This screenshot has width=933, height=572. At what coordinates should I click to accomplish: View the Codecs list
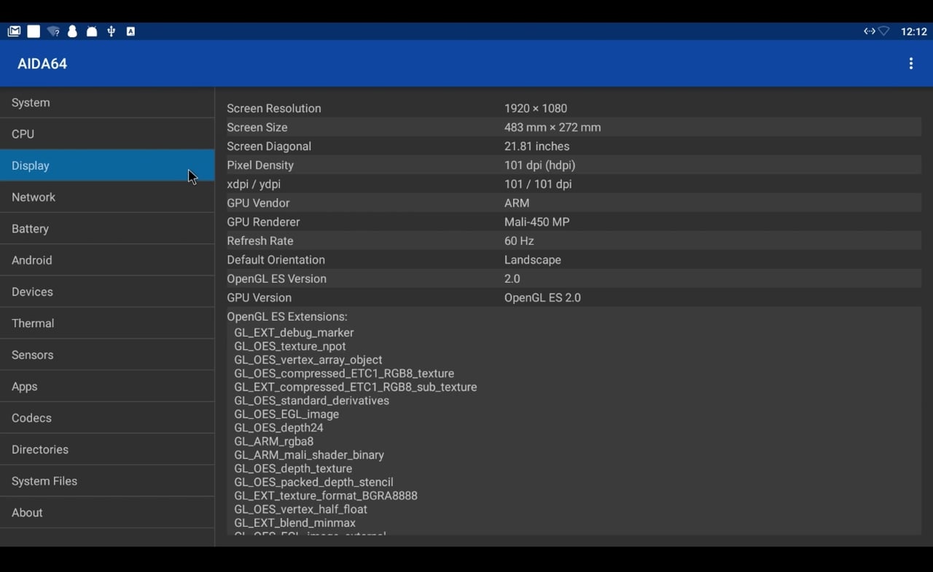coord(107,418)
